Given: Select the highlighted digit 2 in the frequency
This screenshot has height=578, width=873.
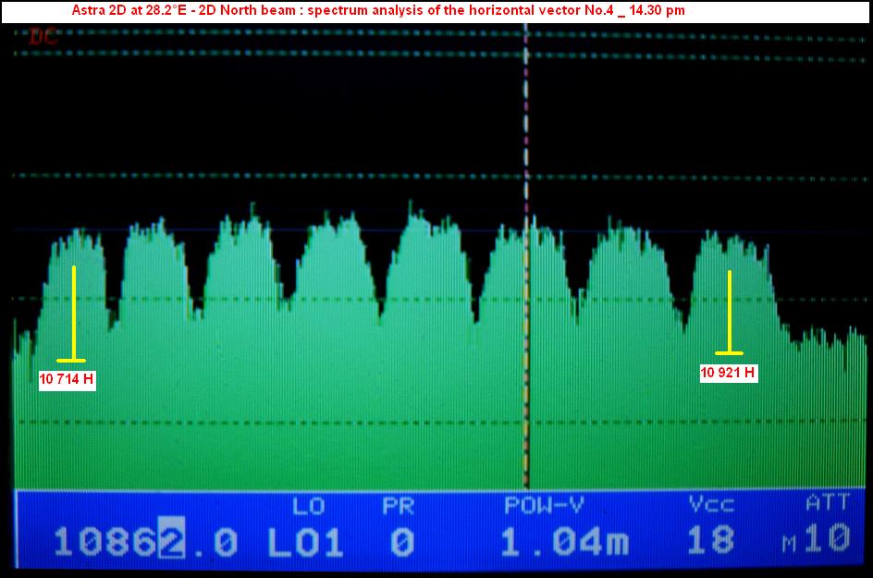Looking at the screenshot, I should click(x=171, y=541).
